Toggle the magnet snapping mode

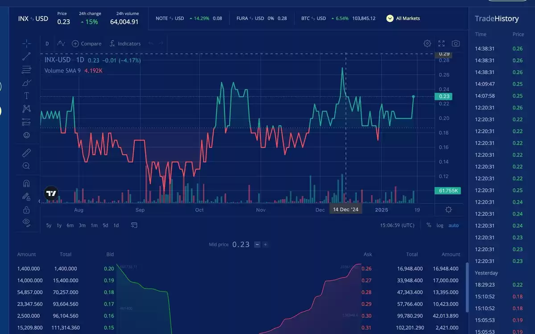26,183
